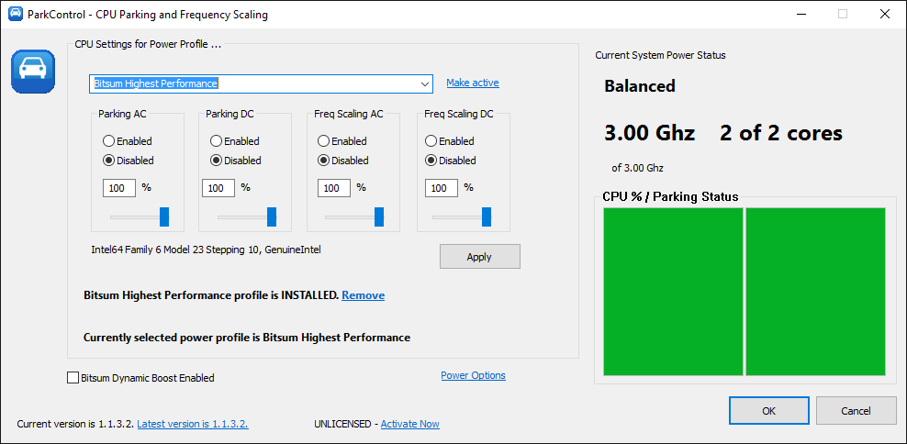Click the Apply button
Screen dimensions: 907x444
[x=480, y=257]
